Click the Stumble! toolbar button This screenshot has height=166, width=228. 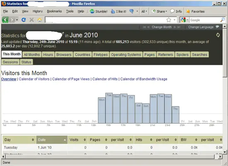tap(99, 11)
